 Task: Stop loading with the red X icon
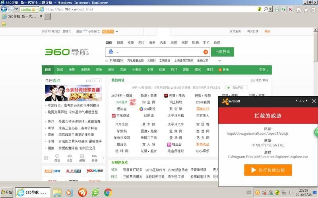pos(290,9)
